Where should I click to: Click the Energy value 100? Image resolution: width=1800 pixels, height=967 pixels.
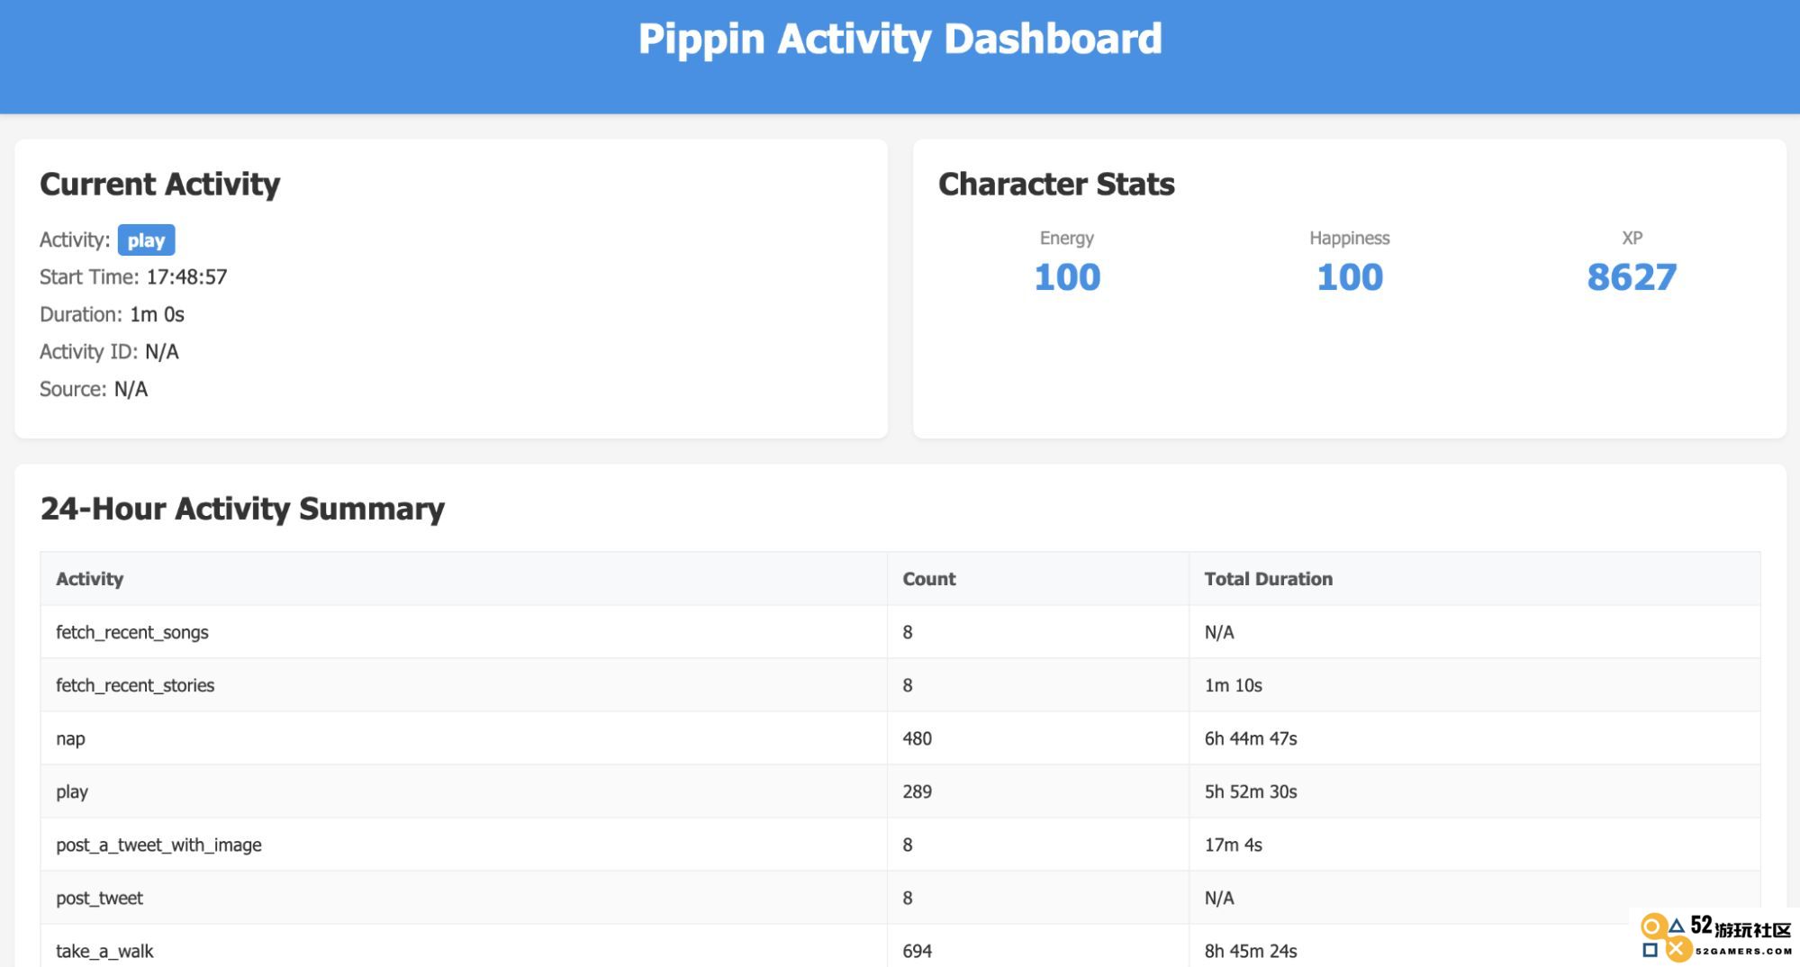coord(1067,276)
